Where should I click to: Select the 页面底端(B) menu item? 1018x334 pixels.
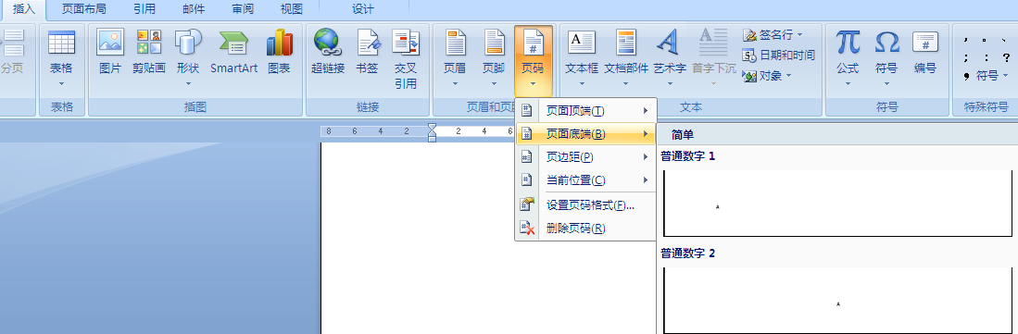tap(585, 134)
